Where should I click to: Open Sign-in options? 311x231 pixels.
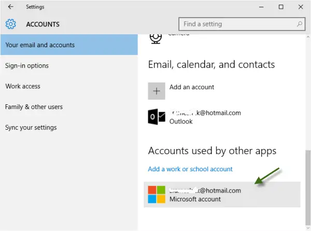pos(27,66)
